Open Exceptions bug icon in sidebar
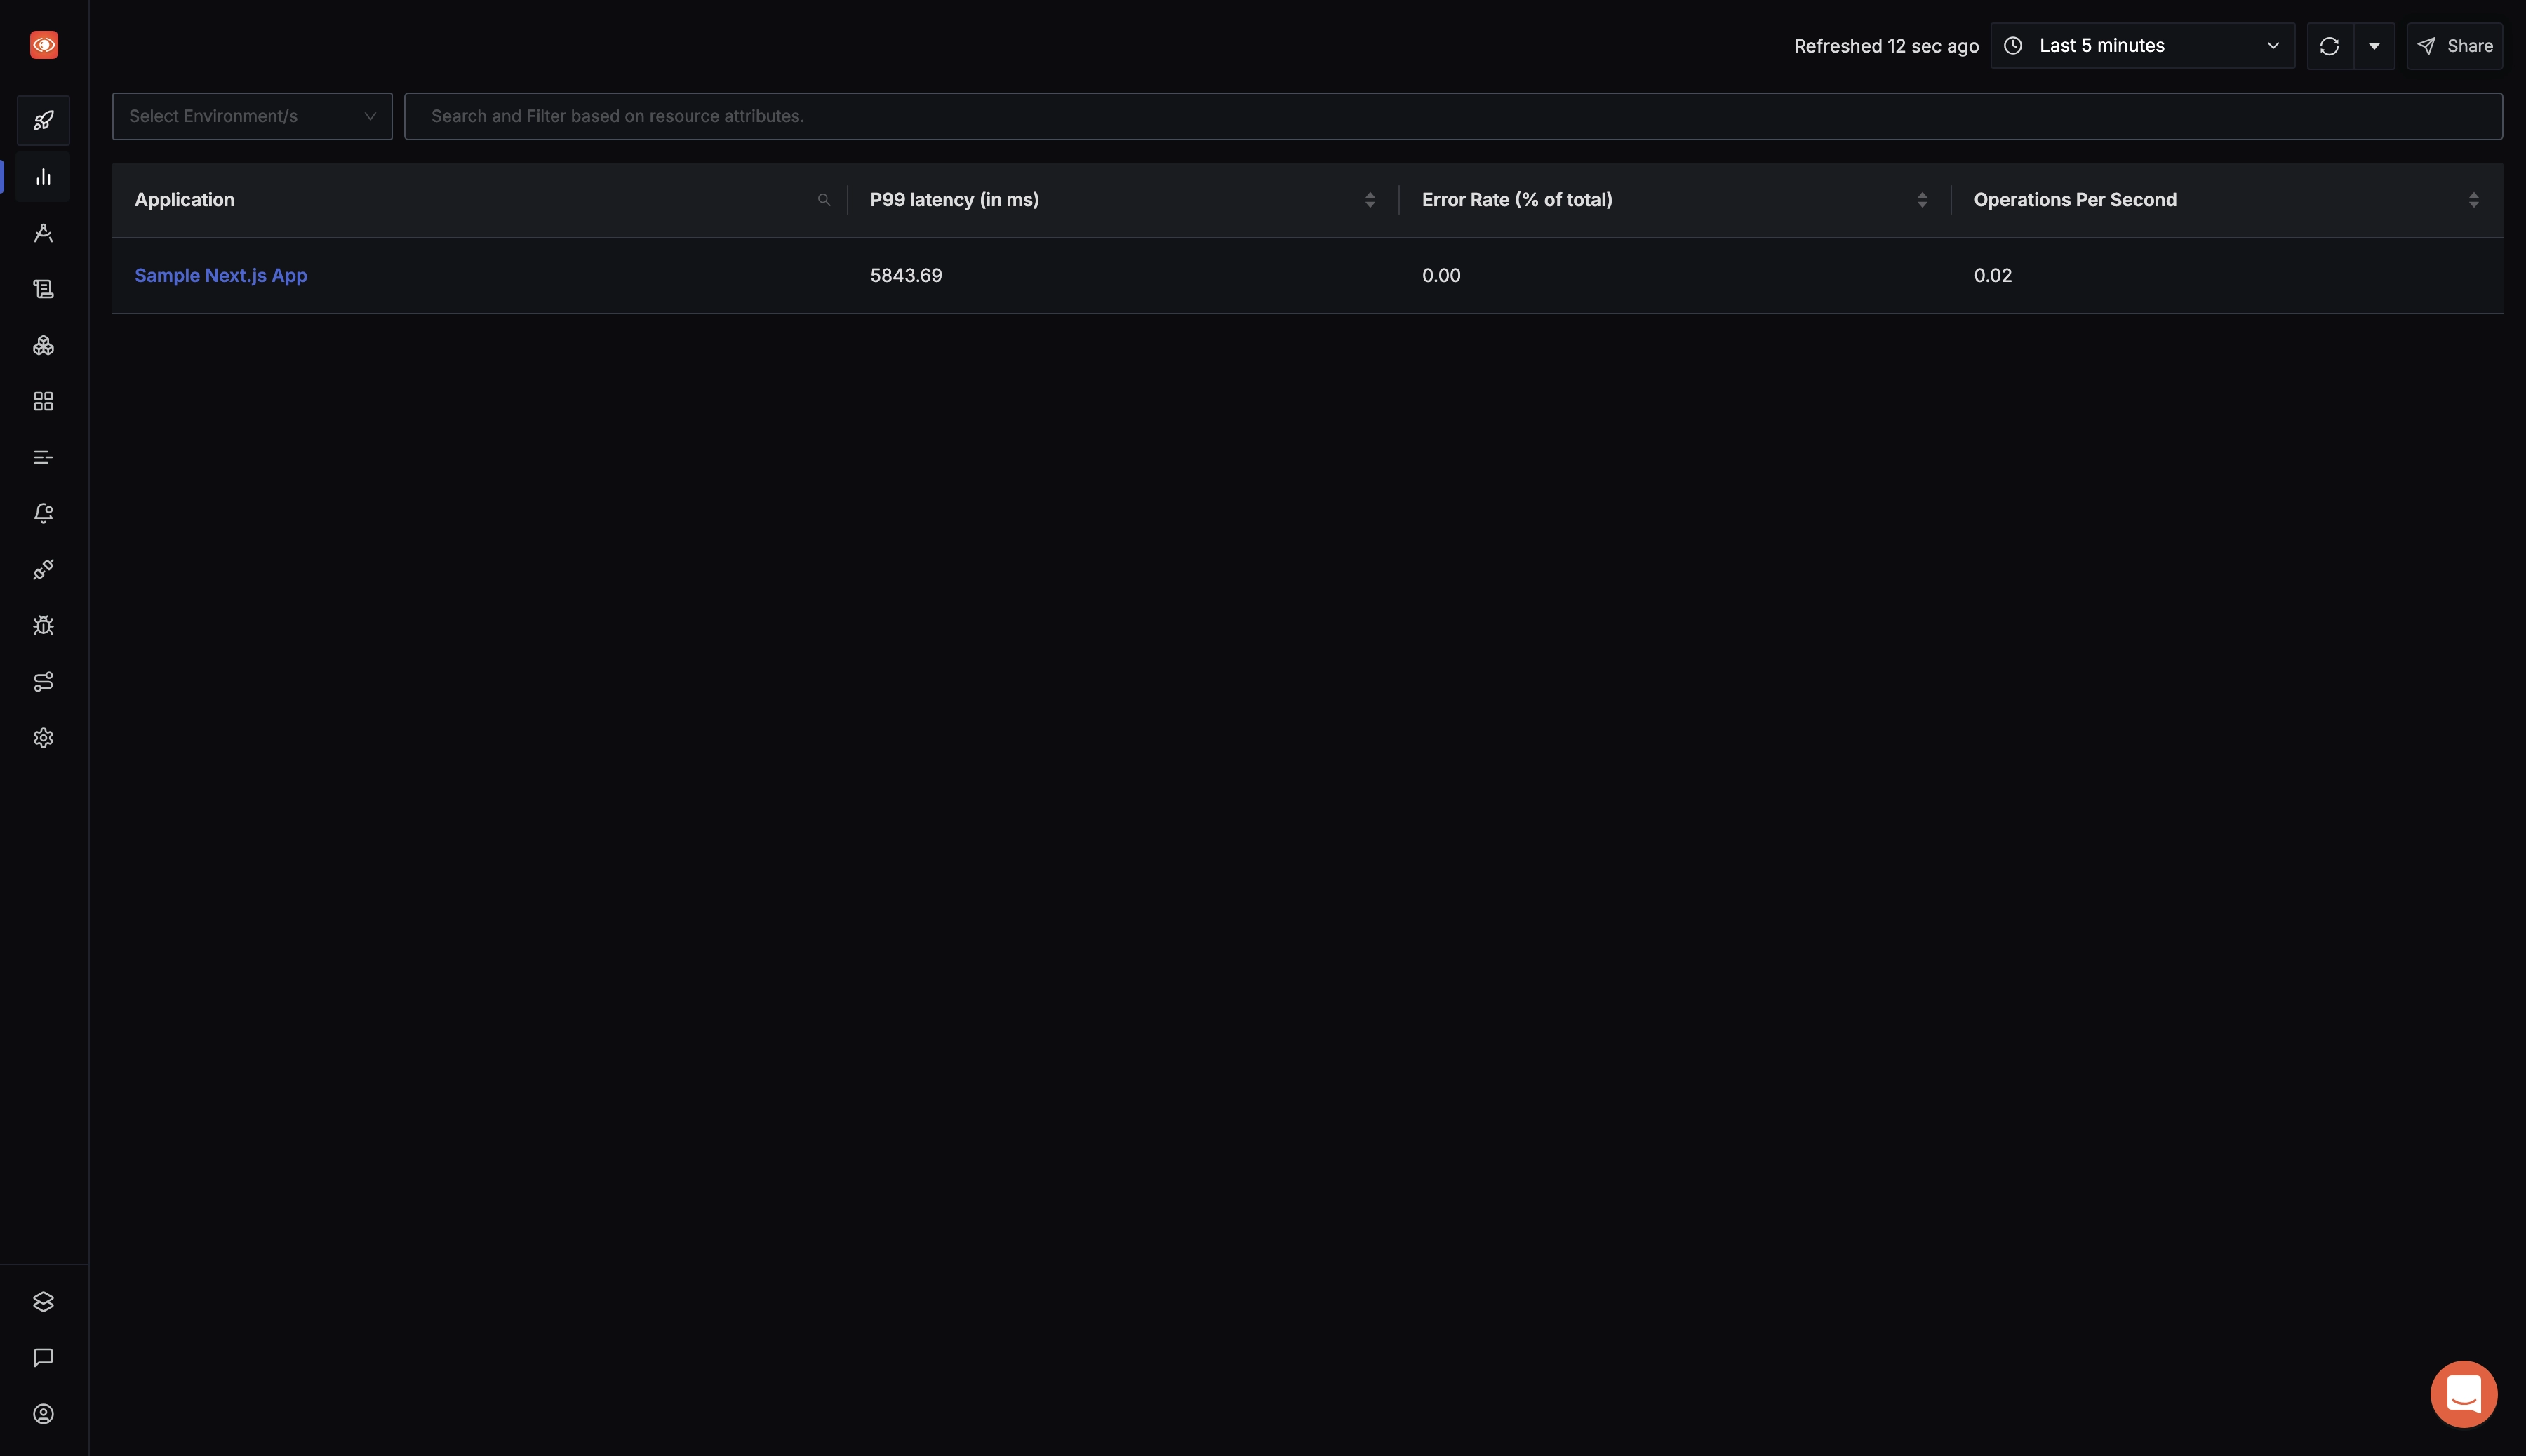Image resolution: width=2526 pixels, height=1456 pixels. (43, 625)
